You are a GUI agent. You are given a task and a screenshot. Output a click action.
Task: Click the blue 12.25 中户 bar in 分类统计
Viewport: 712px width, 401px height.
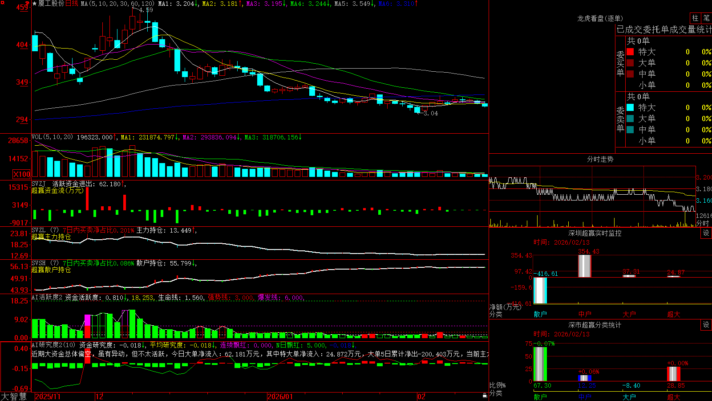(585, 378)
